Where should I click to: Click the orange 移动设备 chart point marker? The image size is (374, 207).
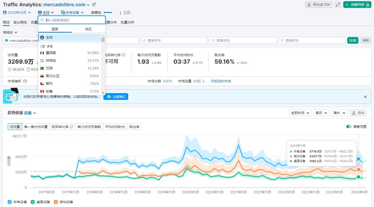click(359, 169)
